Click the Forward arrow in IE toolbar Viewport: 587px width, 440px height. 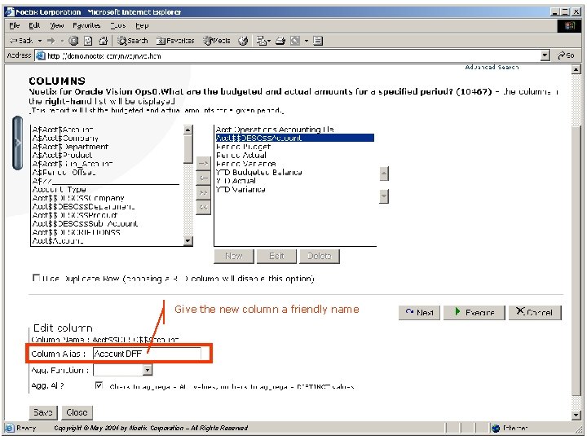pyautogui.click(x=51, y=41)
